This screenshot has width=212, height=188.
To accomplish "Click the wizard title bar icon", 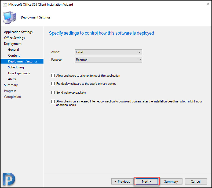I will click(5, 5).
